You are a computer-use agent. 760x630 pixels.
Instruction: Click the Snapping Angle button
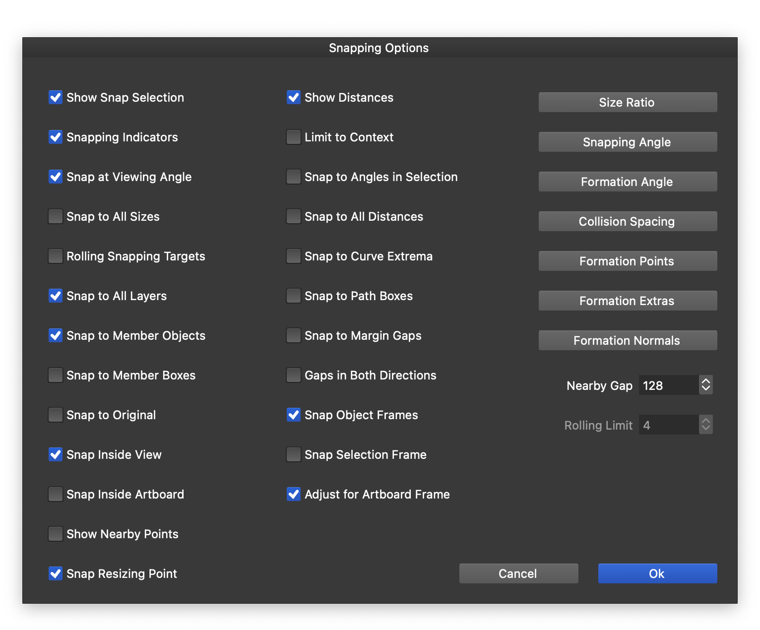click(628, 142)
